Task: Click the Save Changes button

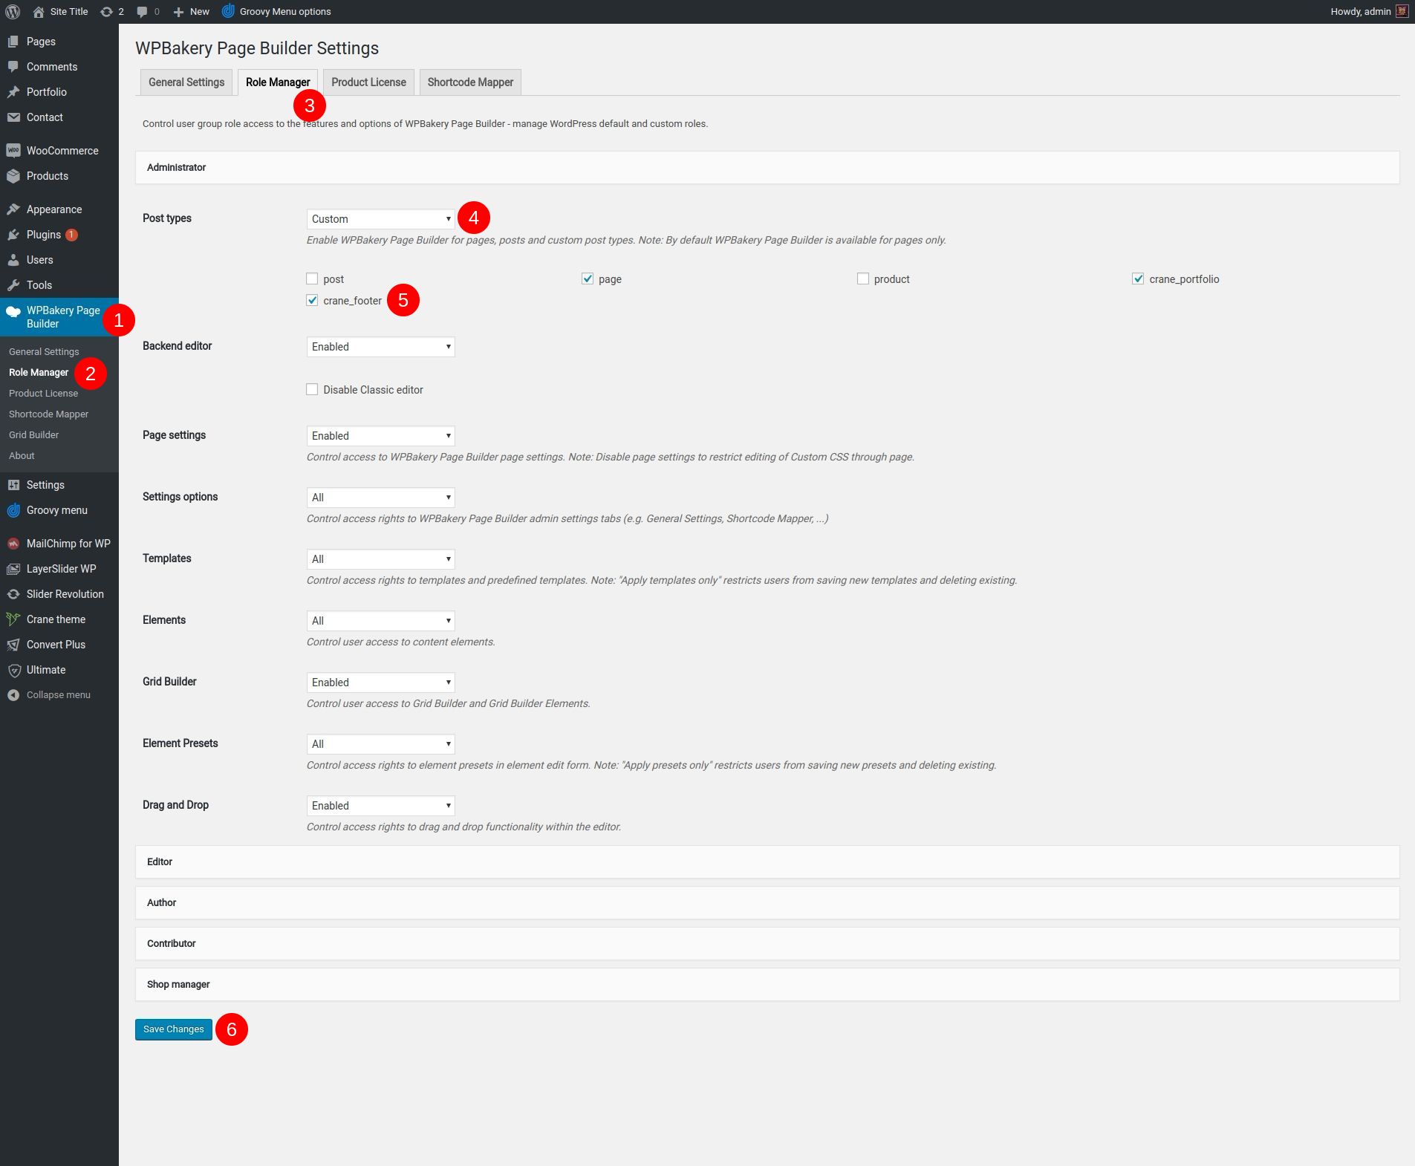Action: point(174,1029)
